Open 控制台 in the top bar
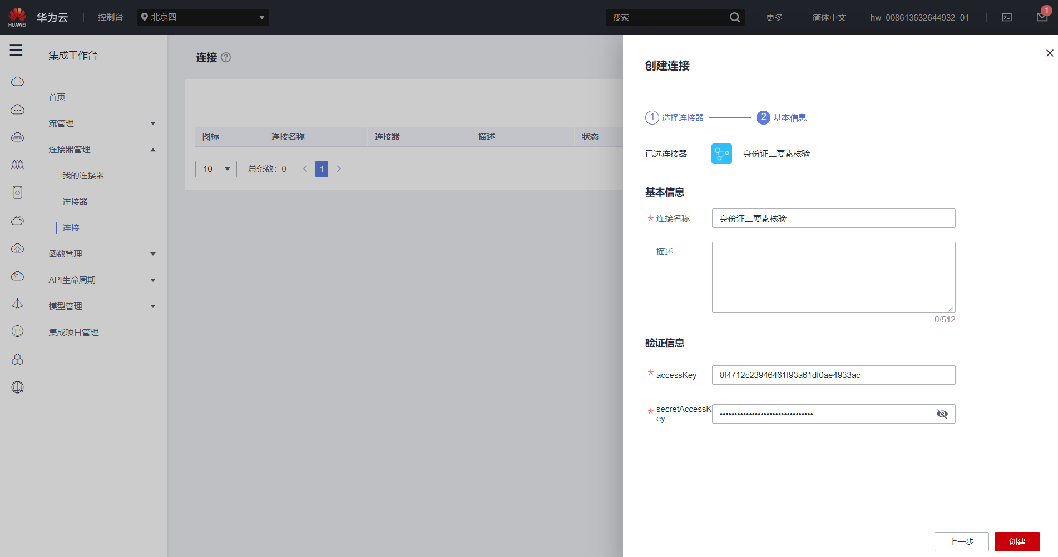The width and height of the screenshot is (1058, 557). (110, 17)
